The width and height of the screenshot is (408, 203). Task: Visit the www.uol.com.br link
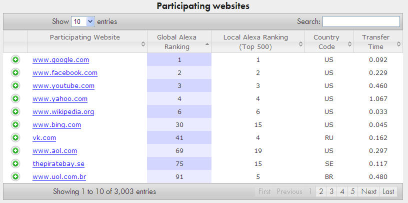59,176
